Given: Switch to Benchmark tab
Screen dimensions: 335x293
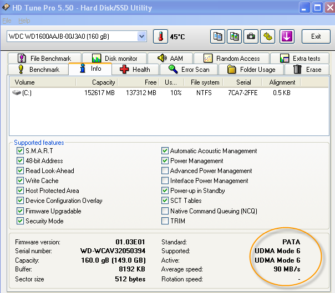Looking at the screenshot, I should pos(38,70).
